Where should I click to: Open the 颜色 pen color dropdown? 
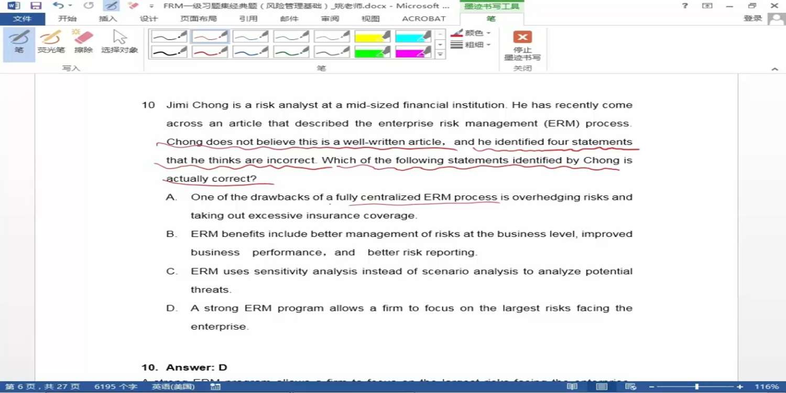[x=471, y=33]
